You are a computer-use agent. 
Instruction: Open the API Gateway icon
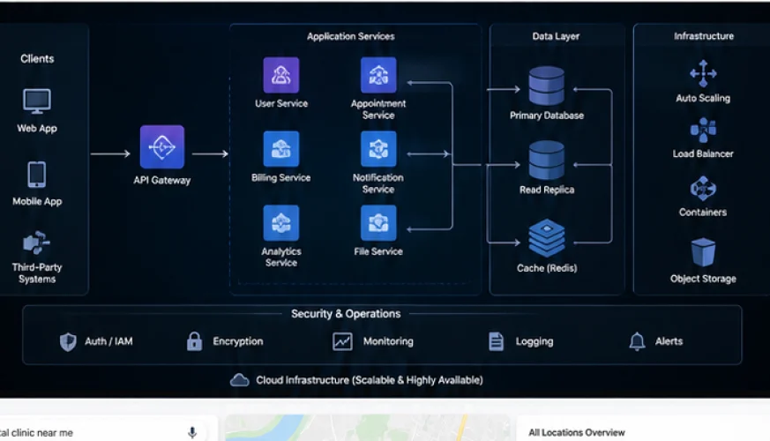coord(162,146)
